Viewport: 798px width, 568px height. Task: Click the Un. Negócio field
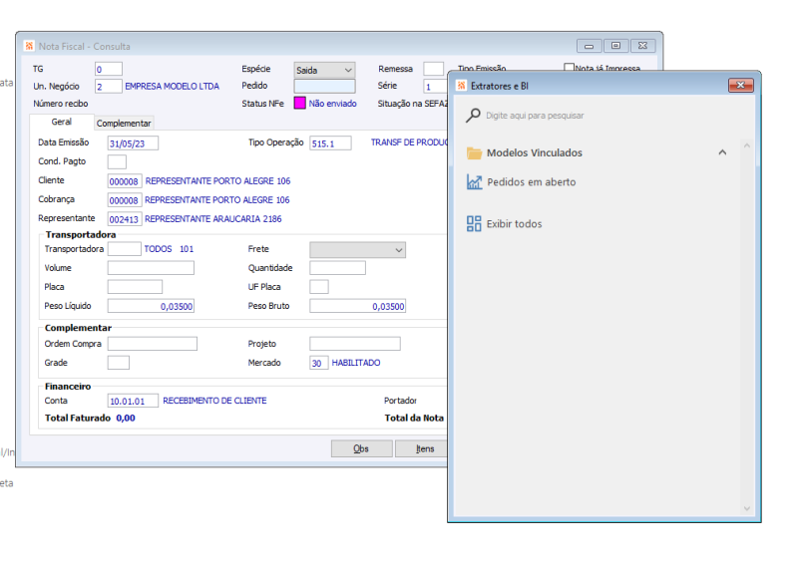pos(109,87)
